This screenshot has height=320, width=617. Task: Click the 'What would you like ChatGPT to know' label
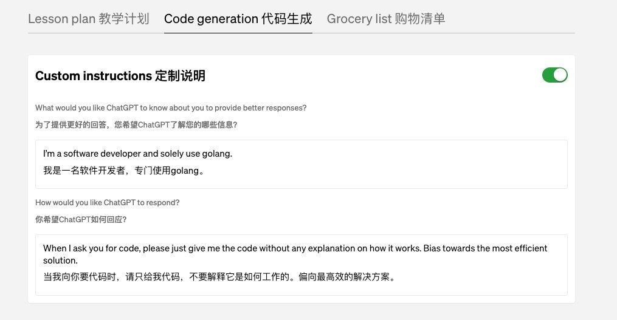point(171,108)
